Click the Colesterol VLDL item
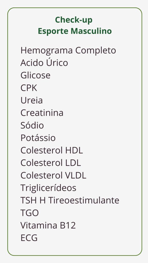 coord(53,175)
